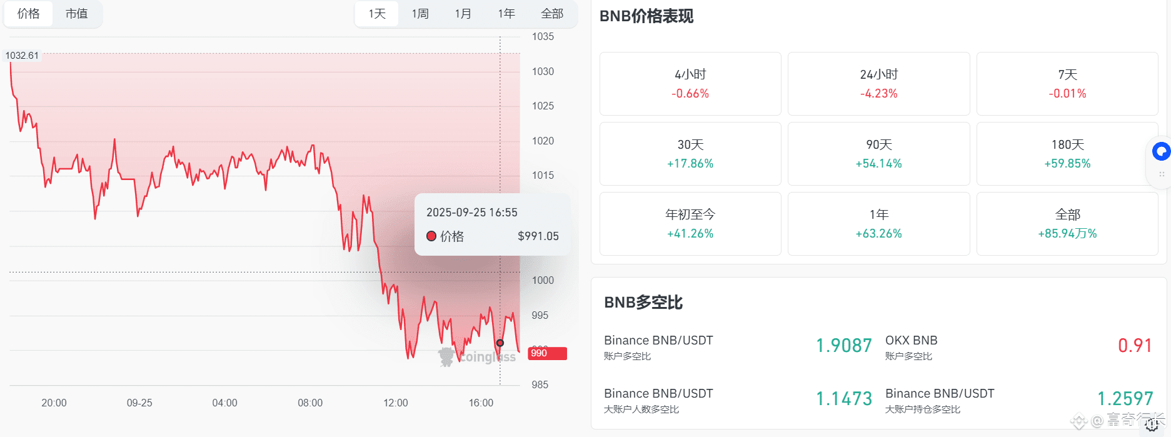Screen dimensions: 1171x437
Task: Open the blue chat bubble widget
Action: [1161, 151]
